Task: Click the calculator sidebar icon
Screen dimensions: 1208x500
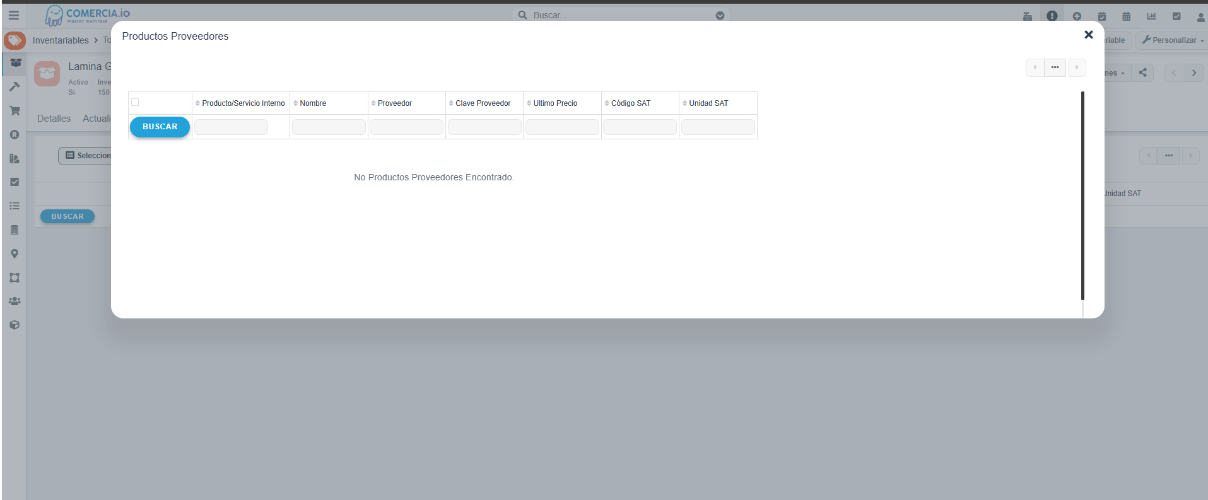Action: (x=15, y=230)
